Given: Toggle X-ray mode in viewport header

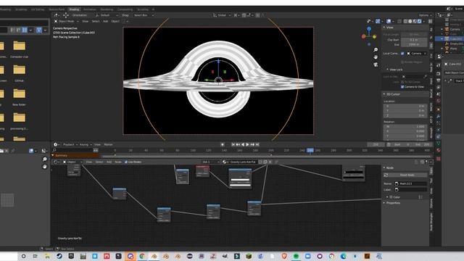Looking at the screenshot, I should [399, 21].
